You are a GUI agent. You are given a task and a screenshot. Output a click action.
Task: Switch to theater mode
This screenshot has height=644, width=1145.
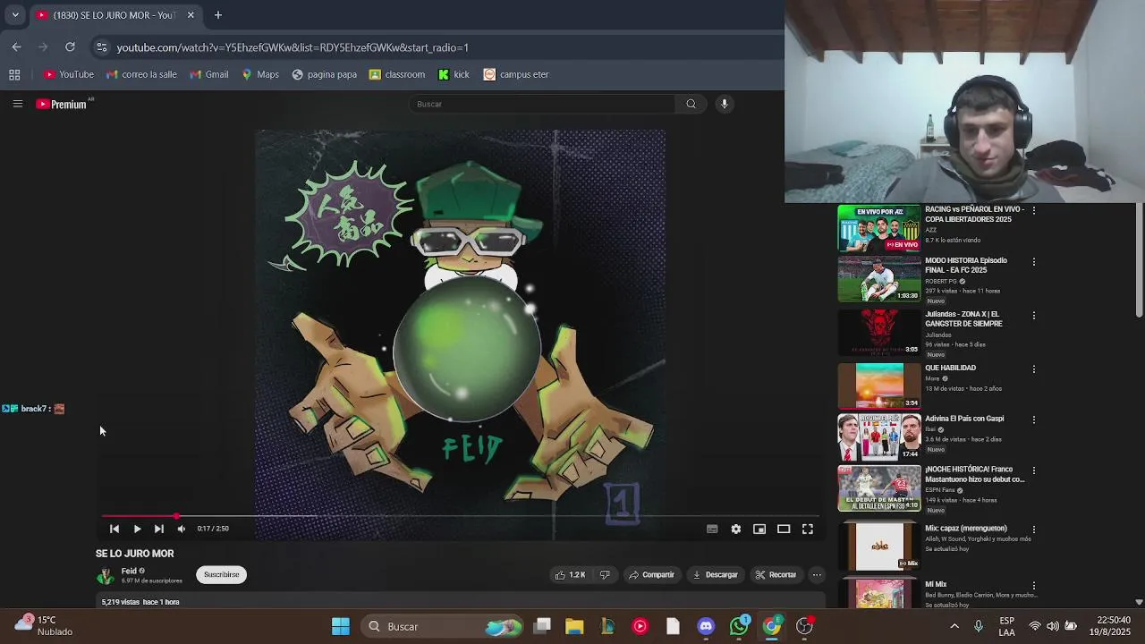click(x=784, y=529)
